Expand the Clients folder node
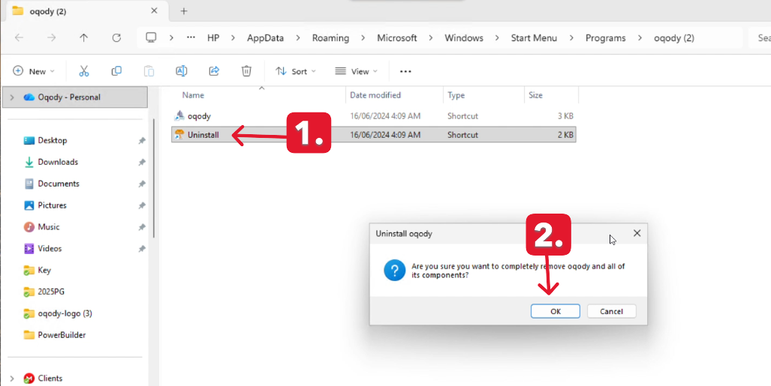 coord(12,379)
